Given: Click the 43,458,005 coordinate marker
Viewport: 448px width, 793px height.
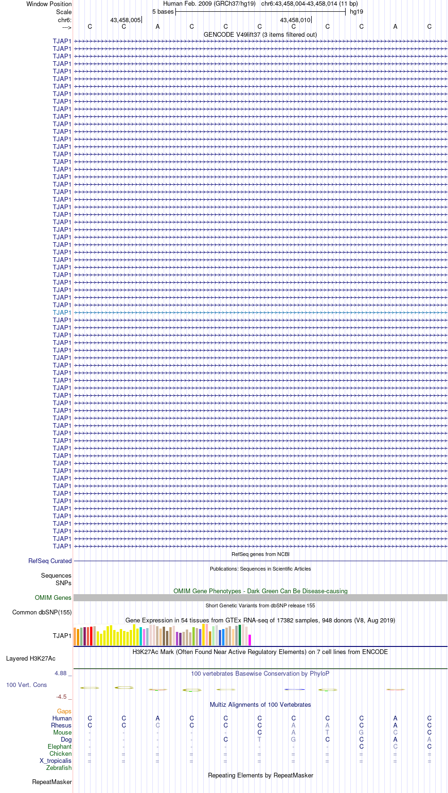Looking at the screenshot, I should pyautogui.click(x=125, y=20).
